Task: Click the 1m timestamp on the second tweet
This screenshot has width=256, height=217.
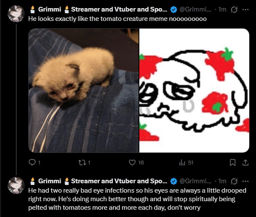Action: pos(222,181)
